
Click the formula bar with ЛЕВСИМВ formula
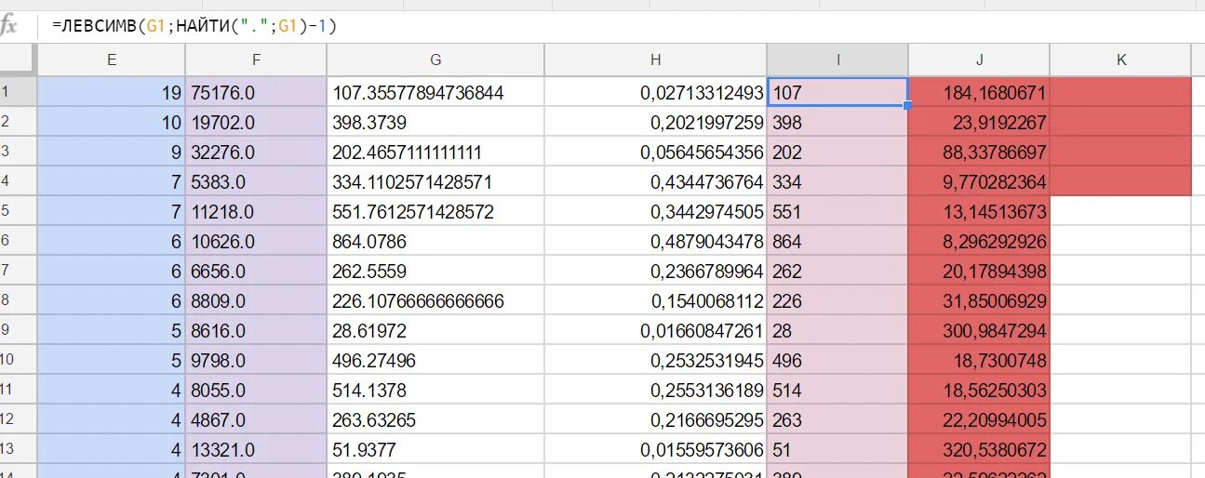click(623, 26)
